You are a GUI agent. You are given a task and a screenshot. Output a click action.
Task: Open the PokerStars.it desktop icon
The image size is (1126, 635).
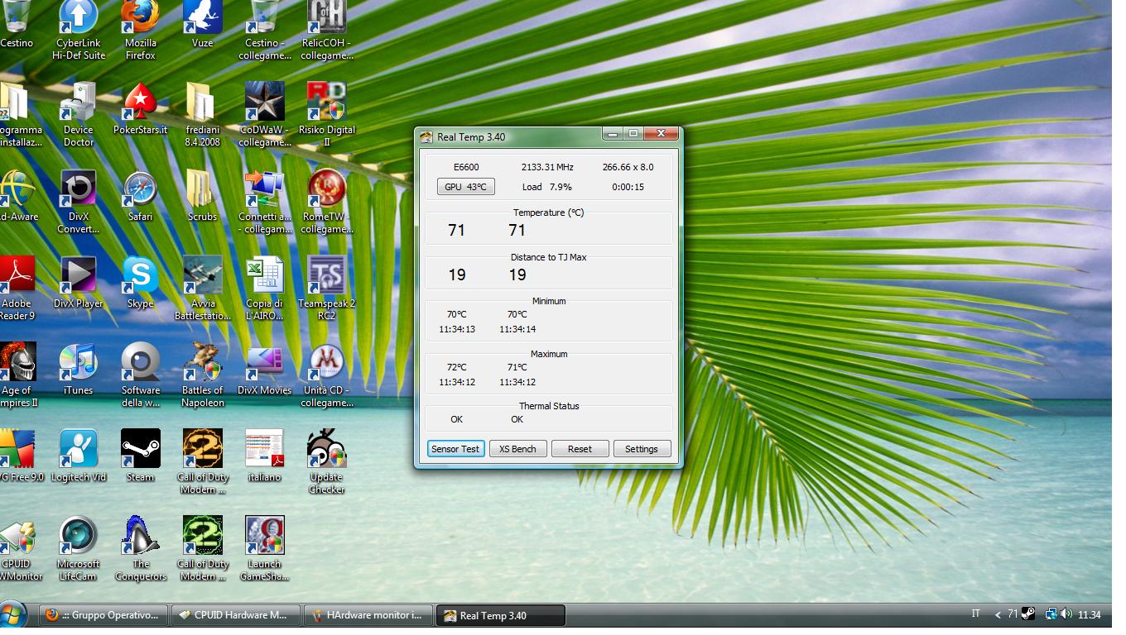(140, 103)
